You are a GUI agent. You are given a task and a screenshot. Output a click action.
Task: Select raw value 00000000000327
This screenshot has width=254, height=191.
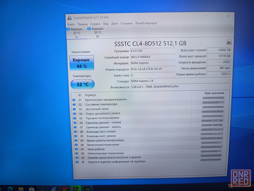click(x=211, y=143)
